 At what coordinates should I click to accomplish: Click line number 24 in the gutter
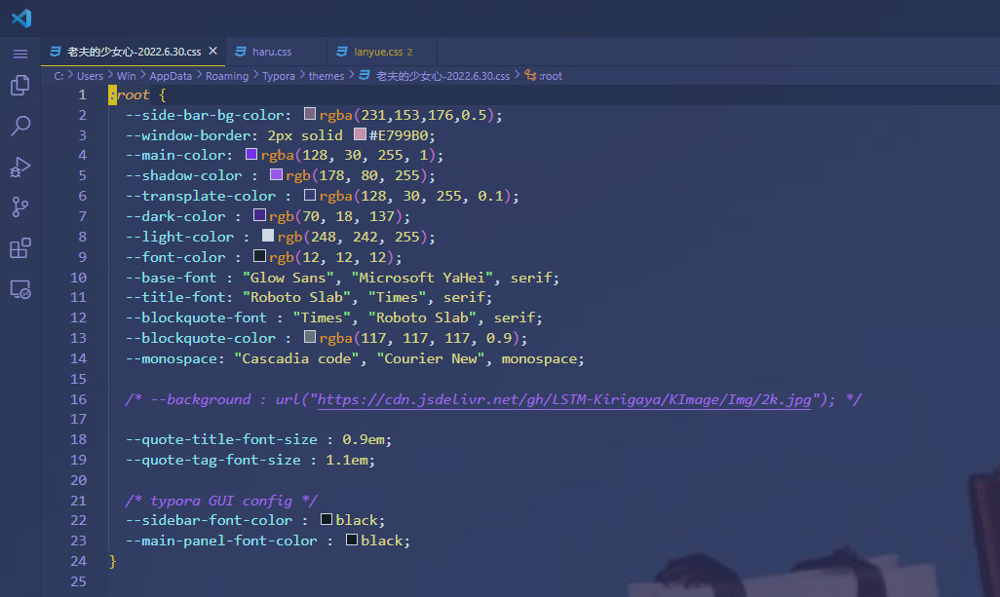78,561
